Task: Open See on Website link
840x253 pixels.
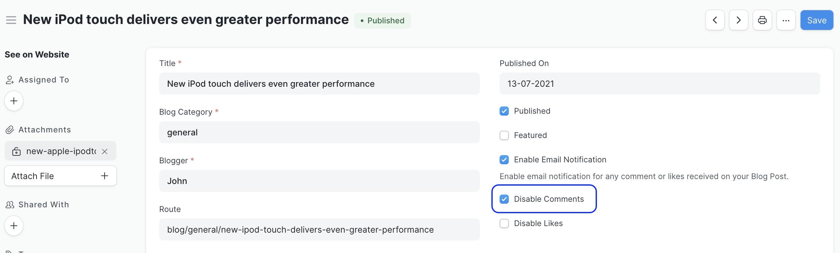Action: [x=37, y=55]
